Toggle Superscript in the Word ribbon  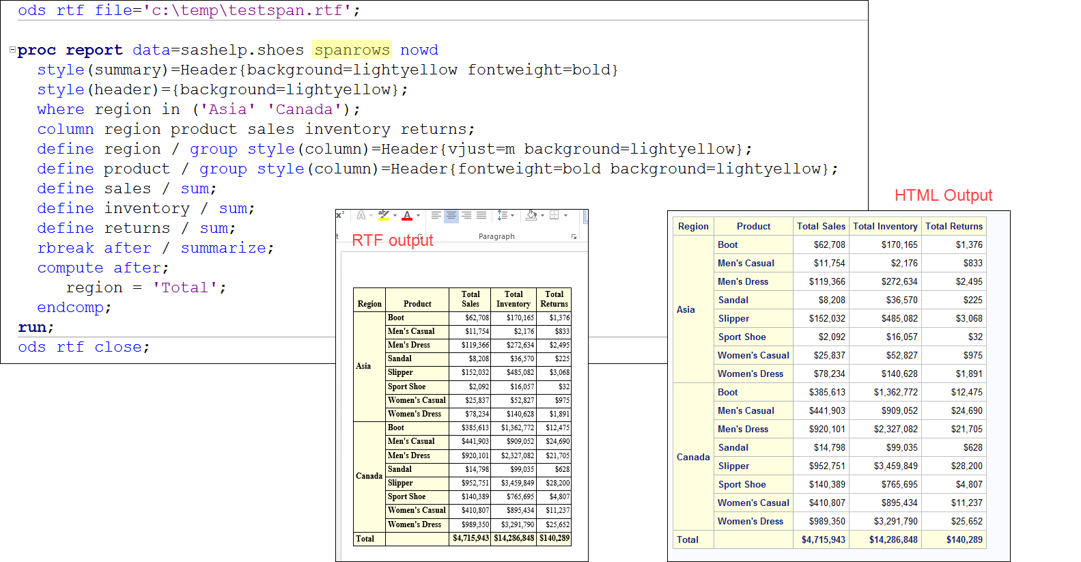click(339, 215)
